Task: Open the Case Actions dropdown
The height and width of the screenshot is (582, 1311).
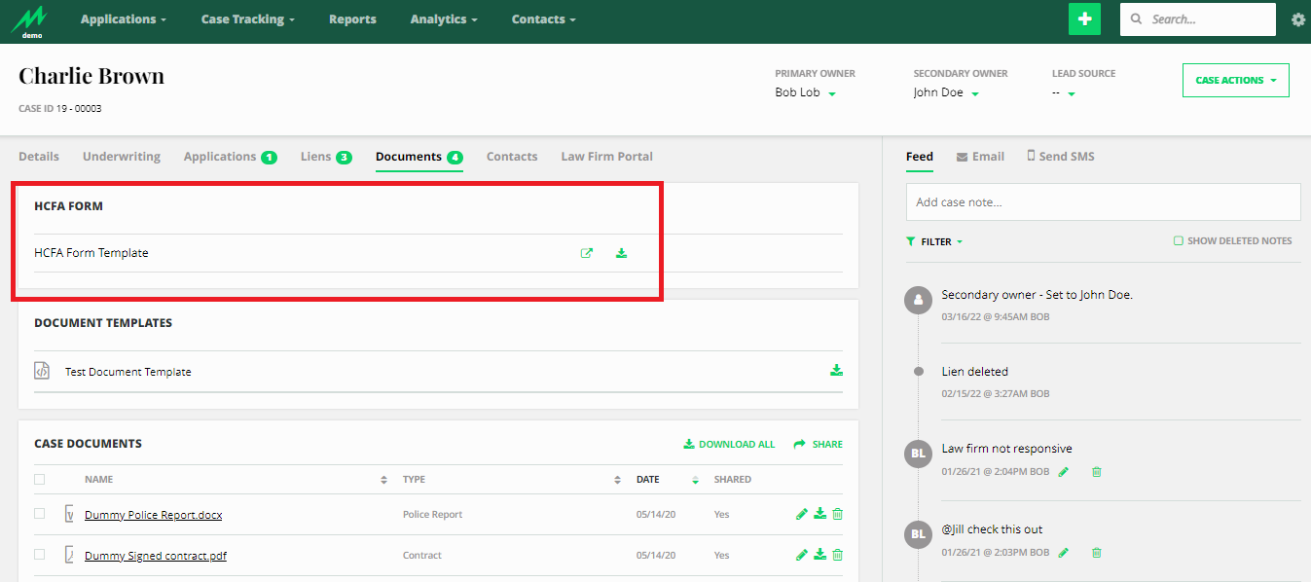Action: click(1234, 80)
